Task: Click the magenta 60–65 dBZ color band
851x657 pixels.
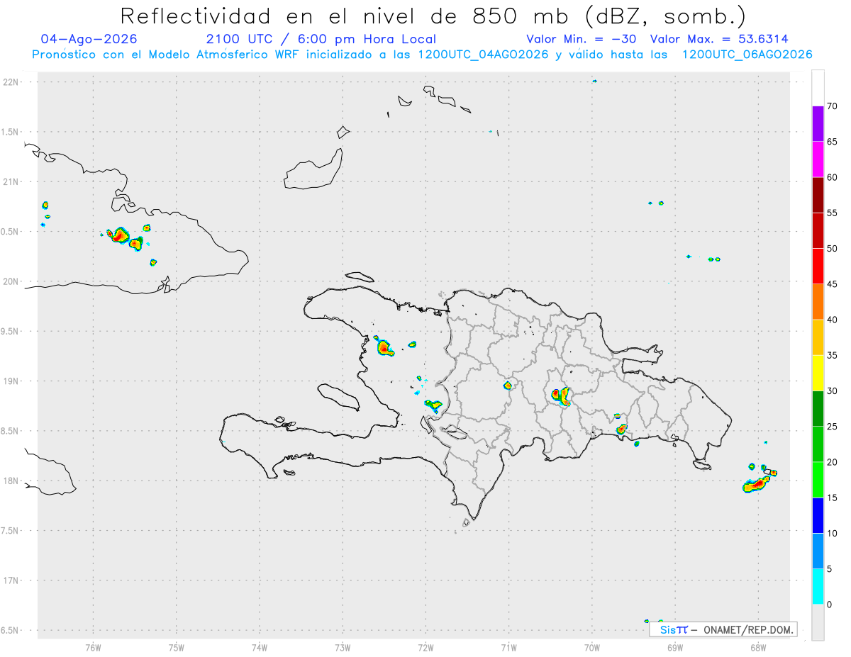Action: pos(818,159)
